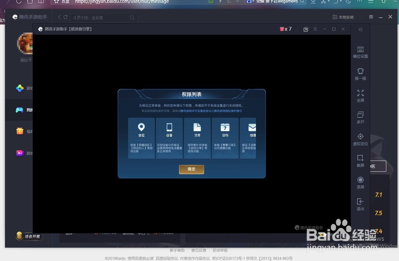Open the pink video sidebar item
The width and height of the screenshot is (399, 261).
pyautogui.click(x=20, y=153)
